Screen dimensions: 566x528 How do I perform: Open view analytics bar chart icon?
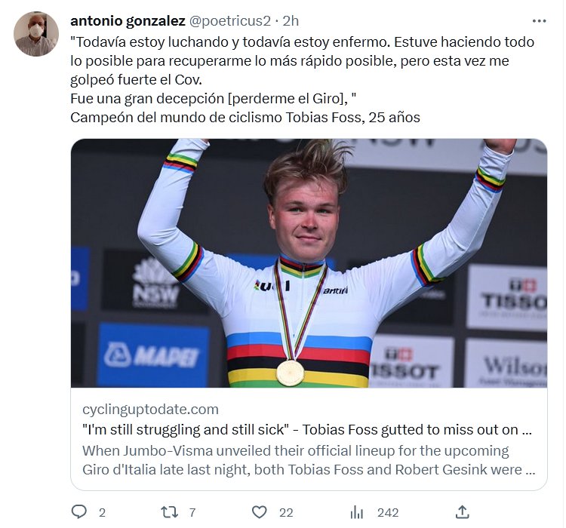[357, 512]
